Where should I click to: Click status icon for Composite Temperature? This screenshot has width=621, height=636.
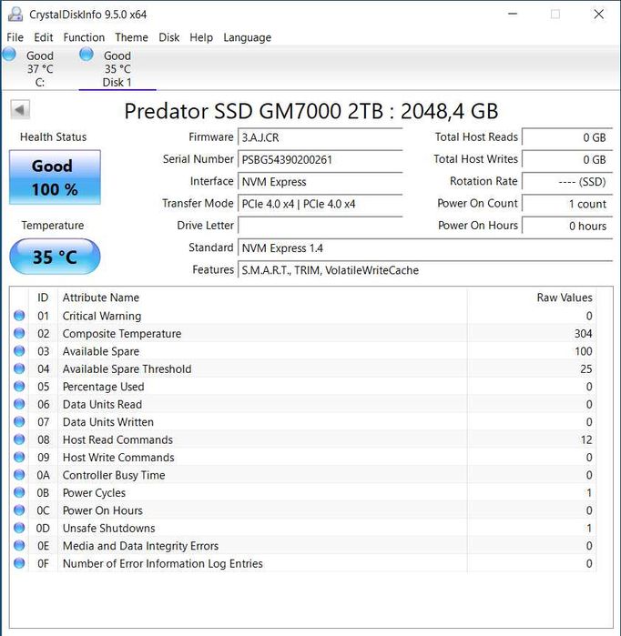[19, 333]
